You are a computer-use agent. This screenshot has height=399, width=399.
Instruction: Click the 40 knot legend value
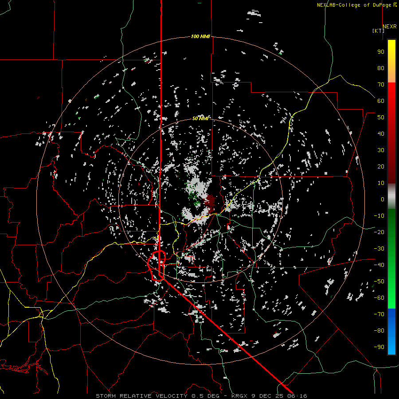click(381, 134)
